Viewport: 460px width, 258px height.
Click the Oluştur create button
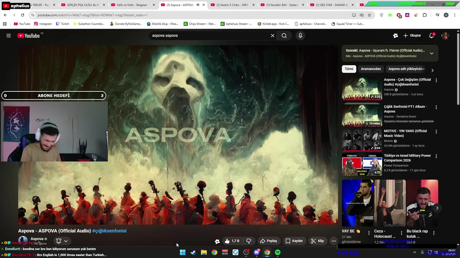412,35
